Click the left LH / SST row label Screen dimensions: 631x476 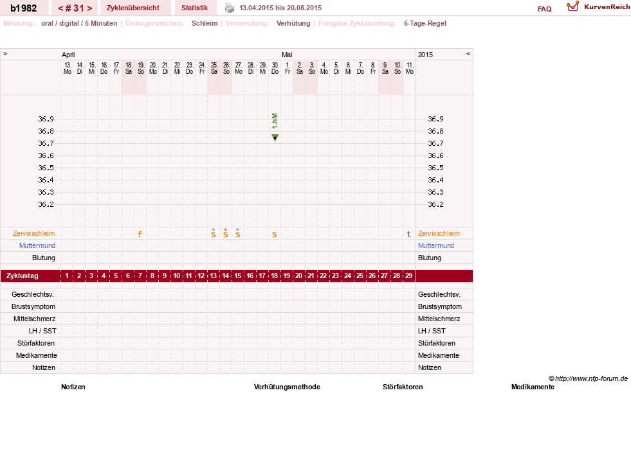pyautogui.click(x=42, y=331)
